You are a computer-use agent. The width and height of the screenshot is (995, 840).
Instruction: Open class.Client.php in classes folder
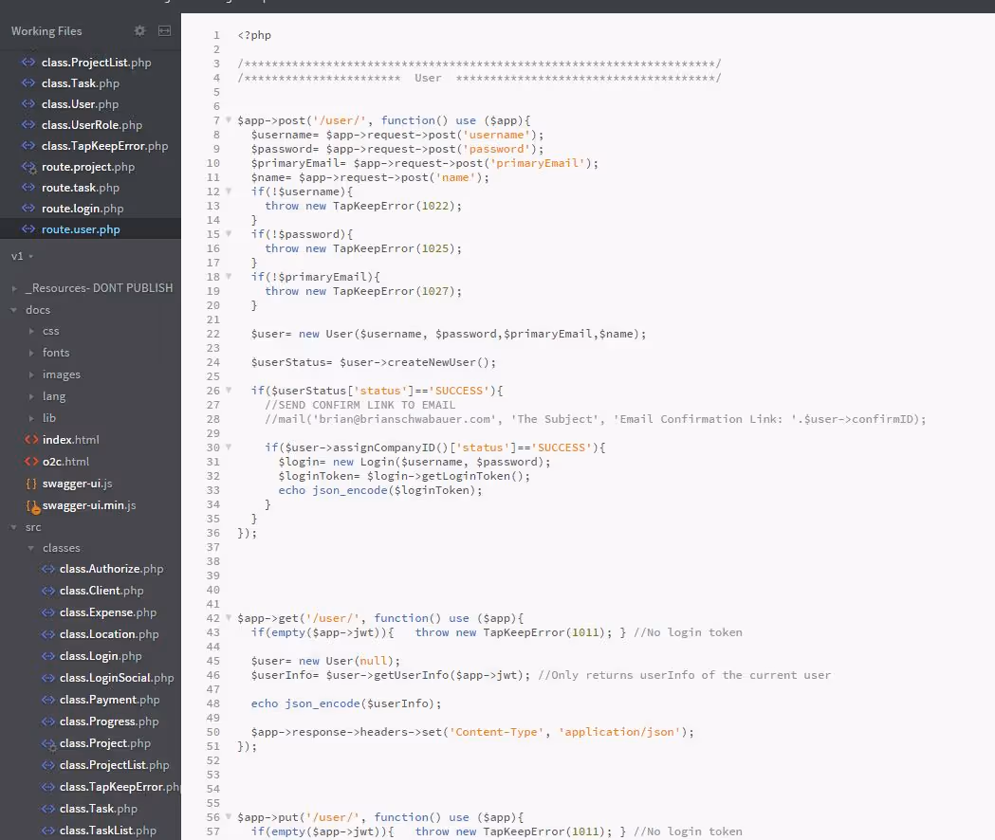[x=101, y=591]
